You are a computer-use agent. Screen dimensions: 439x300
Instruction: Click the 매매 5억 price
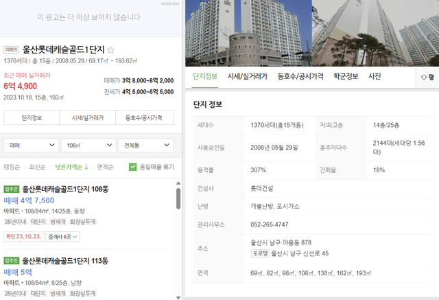pos(18,272)
